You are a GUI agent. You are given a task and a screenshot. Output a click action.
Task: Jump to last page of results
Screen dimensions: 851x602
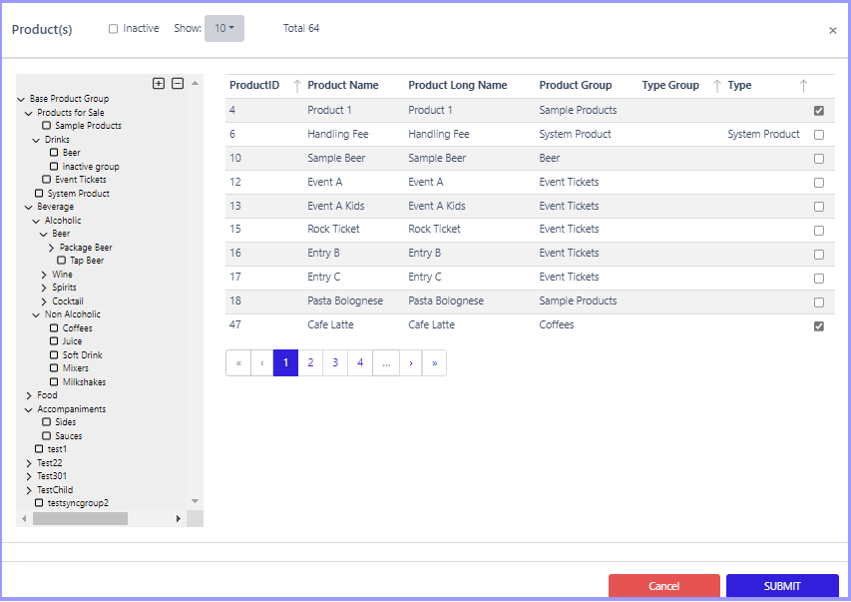pyautogui.click(x=434, y=363)
